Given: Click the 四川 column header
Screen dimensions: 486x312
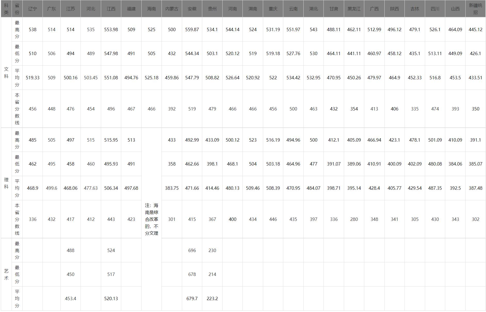Looking at the screenshot, I should (x=435, y=9).
